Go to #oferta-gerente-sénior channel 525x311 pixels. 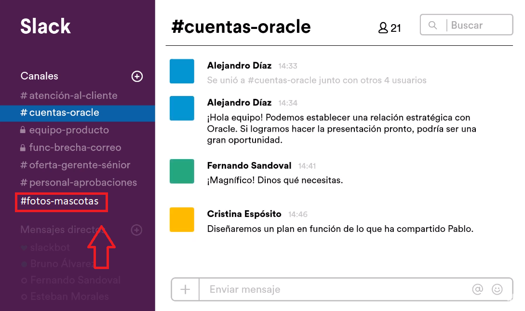click(75, 165)
